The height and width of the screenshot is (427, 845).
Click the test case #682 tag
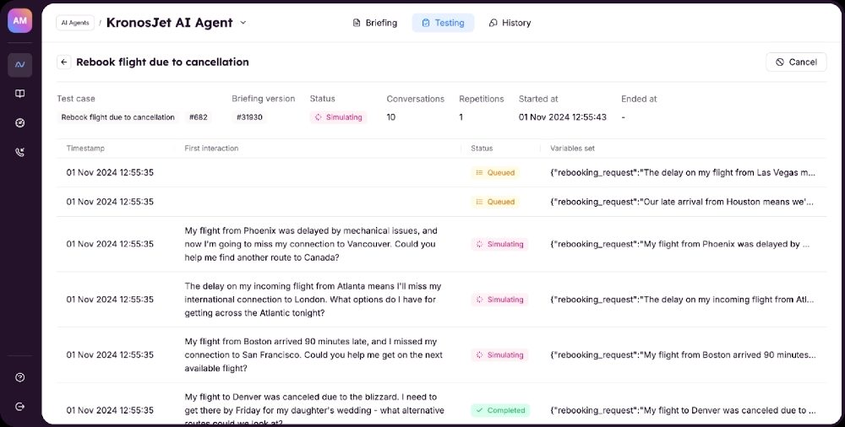(199, 117)
